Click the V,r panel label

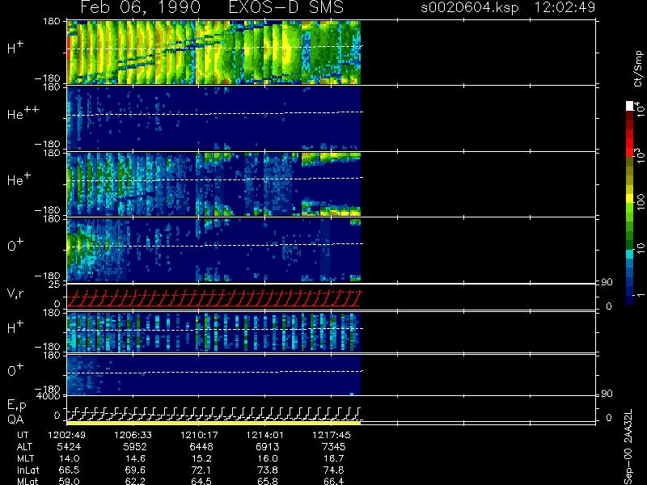tap(15, 293)
